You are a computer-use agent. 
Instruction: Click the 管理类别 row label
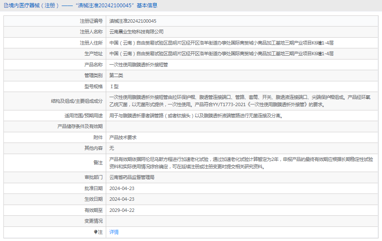[x=93, y=75]
